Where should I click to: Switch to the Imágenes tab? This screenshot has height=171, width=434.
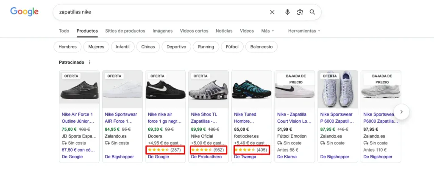162,31
